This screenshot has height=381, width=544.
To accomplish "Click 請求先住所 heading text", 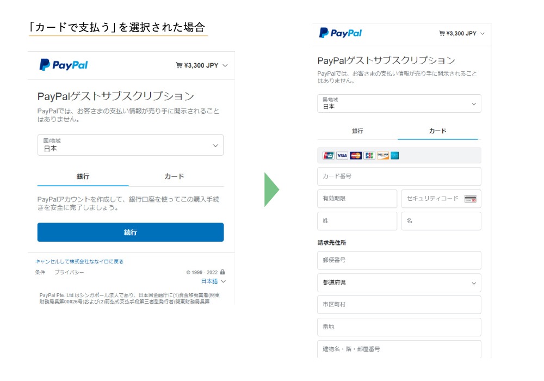I will (332, 243).
